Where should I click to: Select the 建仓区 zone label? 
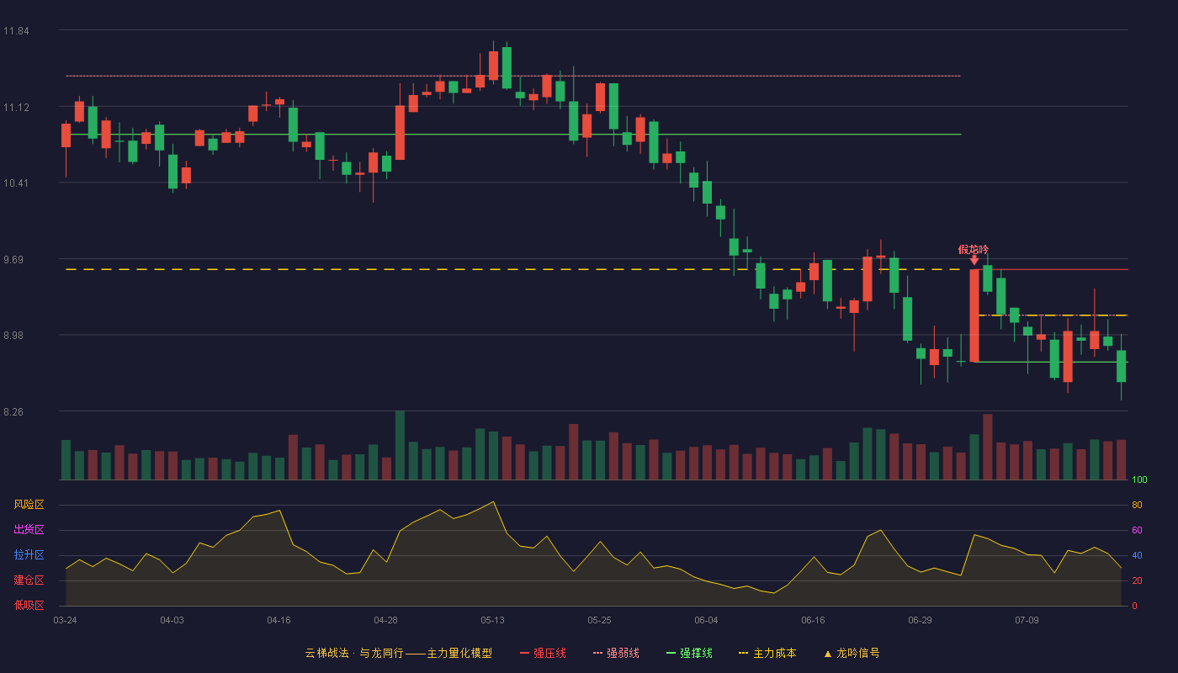pyautogui.click(x=29, y=580)
